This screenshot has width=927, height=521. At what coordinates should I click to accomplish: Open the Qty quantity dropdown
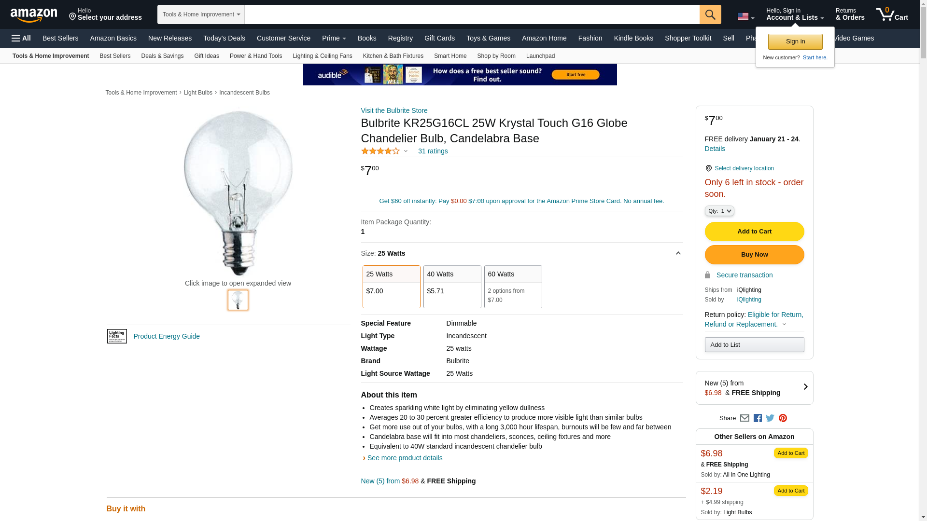click(x=719, y=211)
